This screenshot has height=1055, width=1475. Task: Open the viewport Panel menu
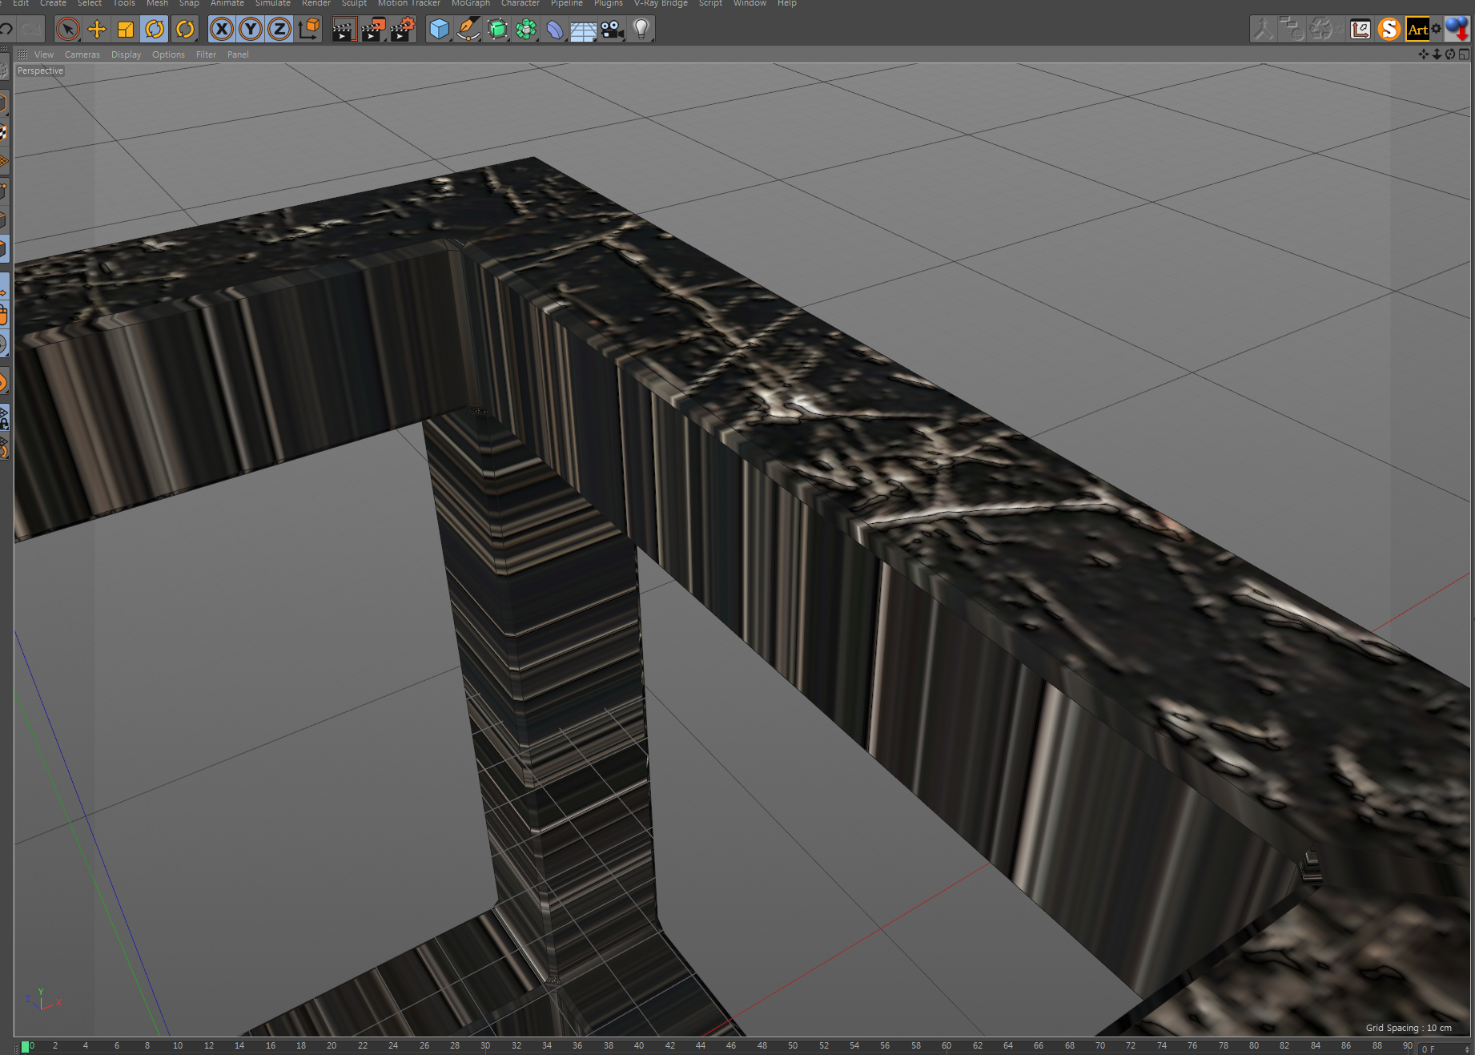pyautogui.click(x=238, y=54)
